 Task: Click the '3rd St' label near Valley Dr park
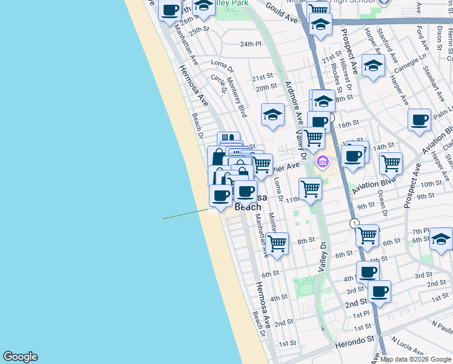[x=355, y=290]
